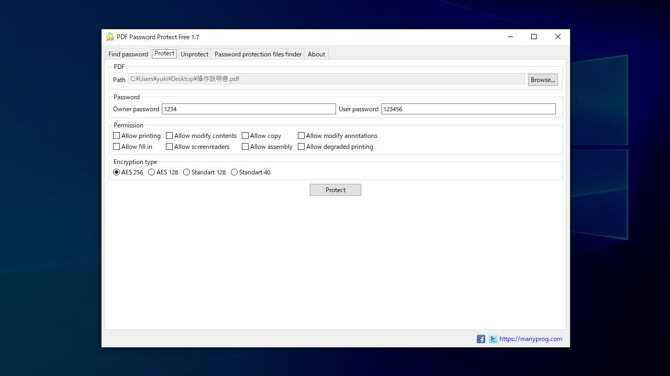Viewport: 670px width, 376px height.
Task: Open Password protection files finder tab
Action: (258, 54)
